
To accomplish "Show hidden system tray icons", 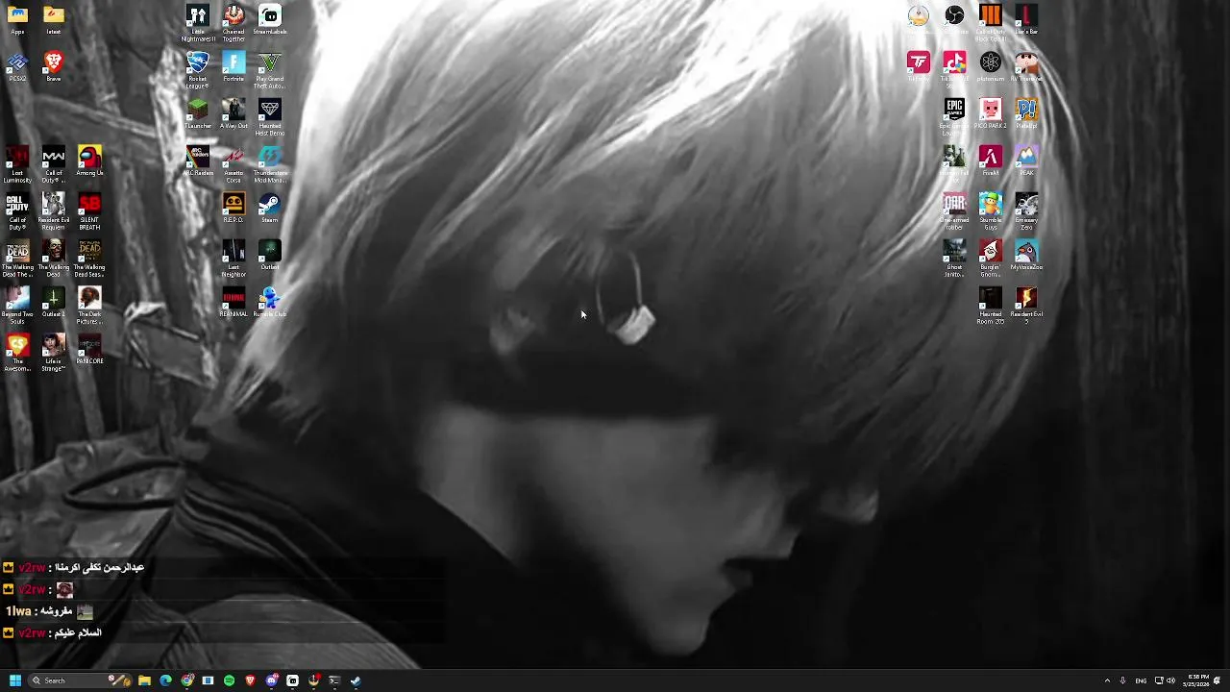I will 1107,680.
